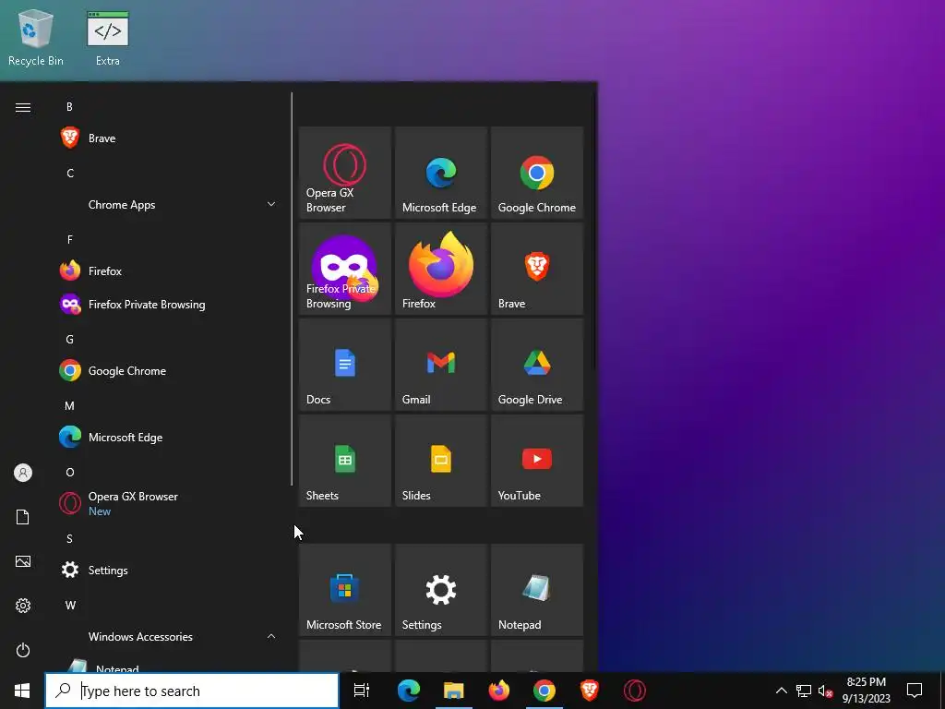This screenshot has width=945, height=709.
Task: Jump to apps via letter B header
Action: [69, 107]
